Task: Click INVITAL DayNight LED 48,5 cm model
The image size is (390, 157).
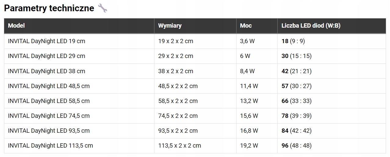Action: 49,86
